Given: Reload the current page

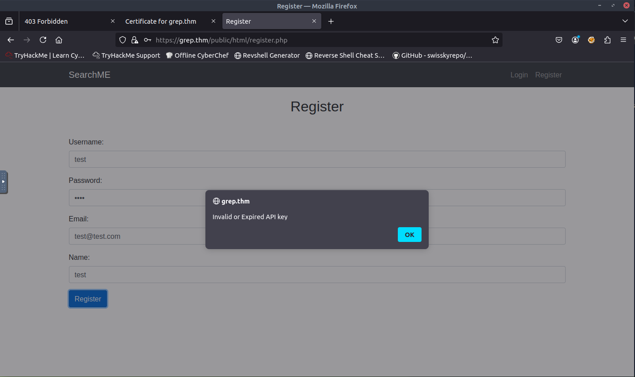Looking at the screenshot, I should 43,40.
